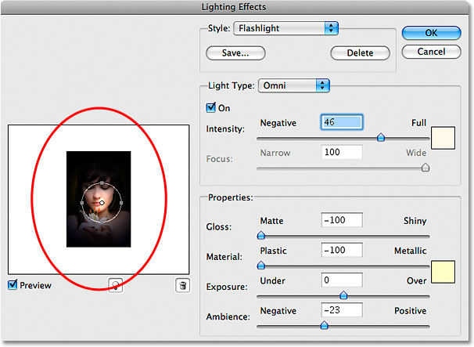Image resolution: width=474 pixels, height=347 pixels.
Task: Open the Light Type dropdown showing Omni
Action: tap(294, 85)
